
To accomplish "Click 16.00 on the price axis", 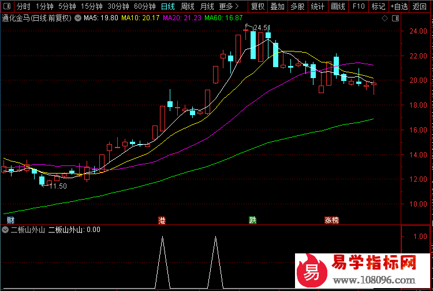I will pyautogui.click(x=418, y=130).
